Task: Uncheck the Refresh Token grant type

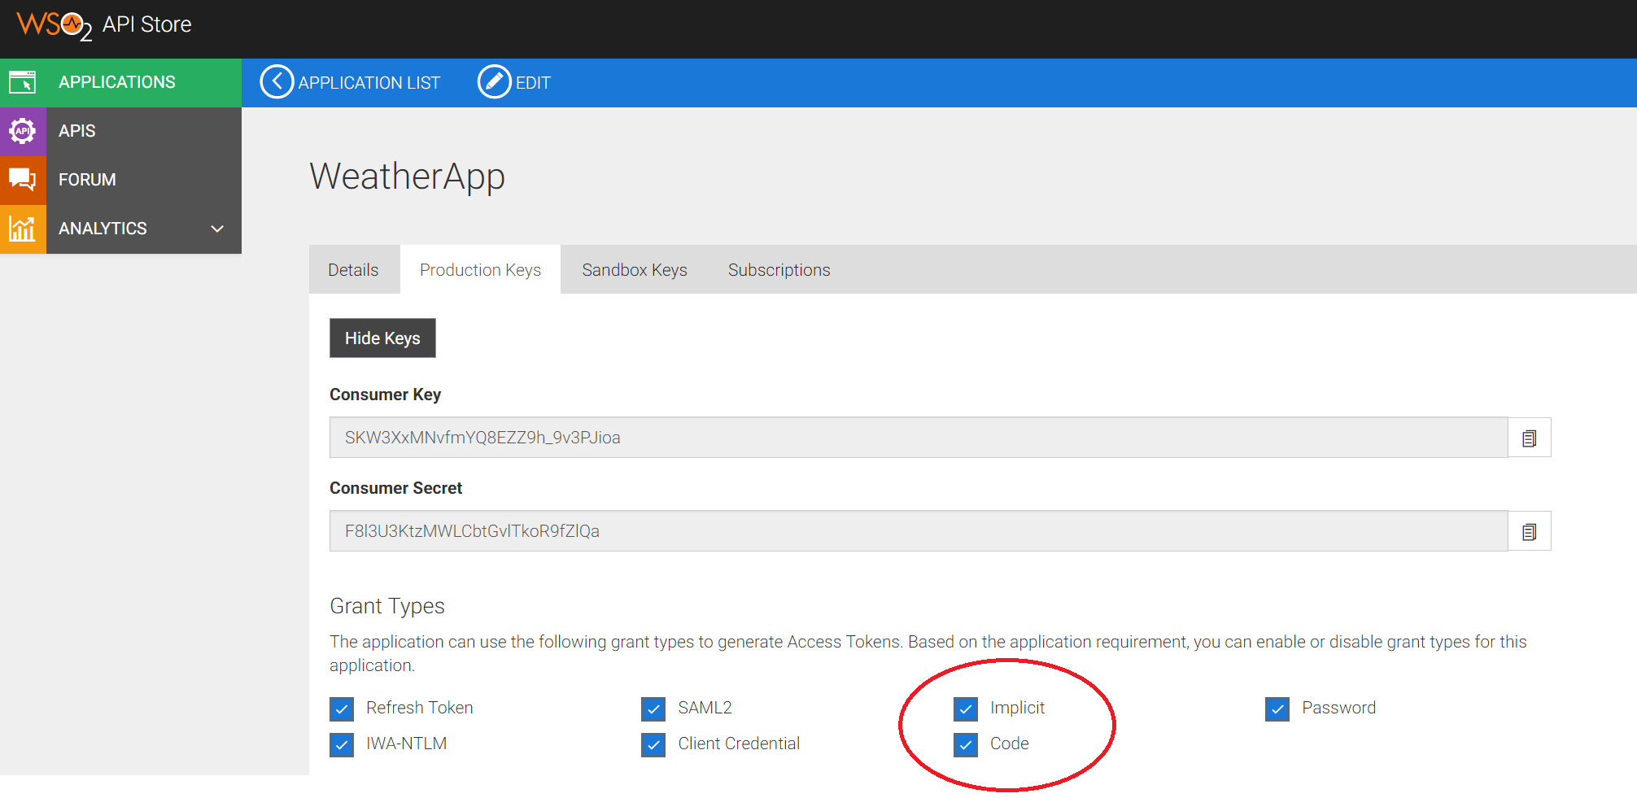Action: (x=342, y=709)
